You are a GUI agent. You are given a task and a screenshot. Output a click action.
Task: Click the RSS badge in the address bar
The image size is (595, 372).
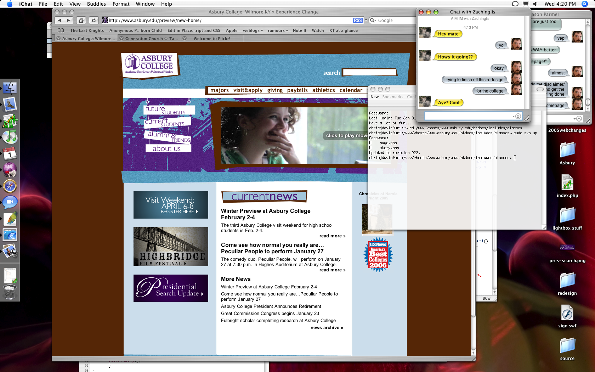pos(358,21)
